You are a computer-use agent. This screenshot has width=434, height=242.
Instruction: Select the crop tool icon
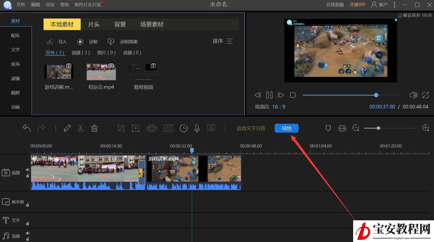121,128
